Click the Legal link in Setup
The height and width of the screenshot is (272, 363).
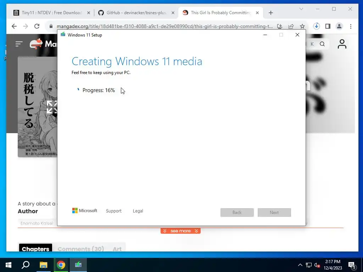pyautogui.click(x=138, y=211)
